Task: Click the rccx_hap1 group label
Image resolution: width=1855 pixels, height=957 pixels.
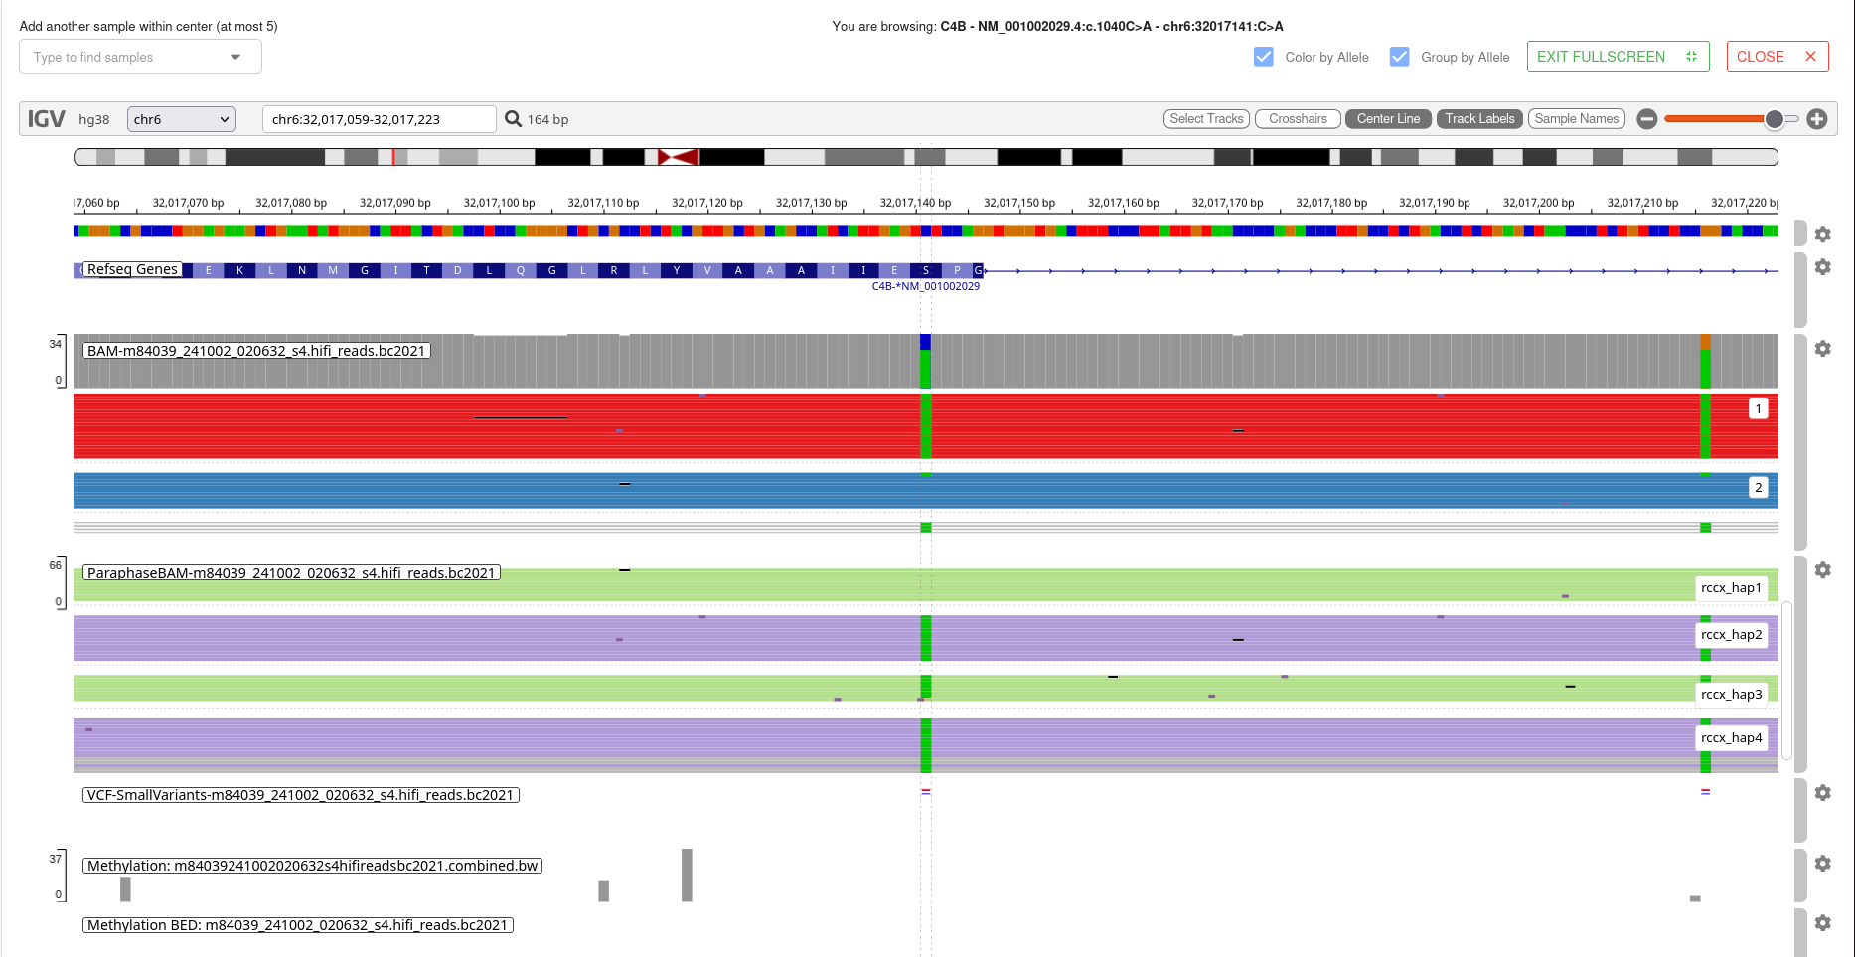Action: pos(1731,588)
